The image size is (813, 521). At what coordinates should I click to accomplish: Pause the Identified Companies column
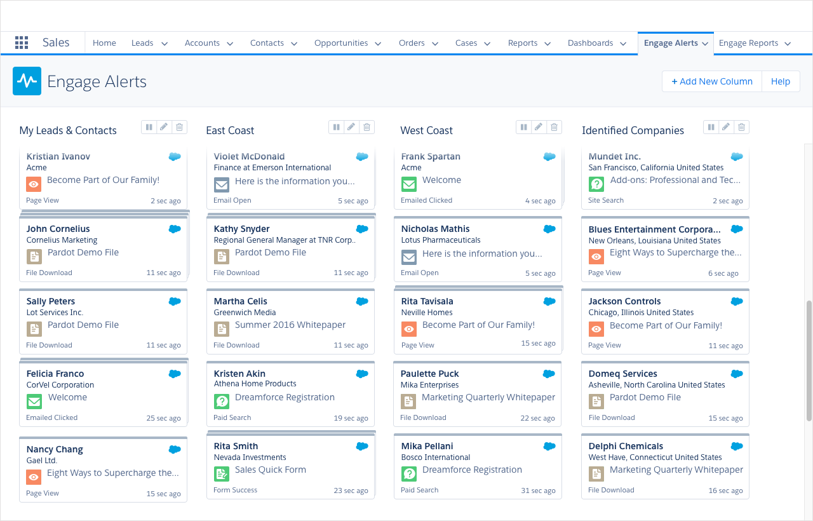click(711, 127)
